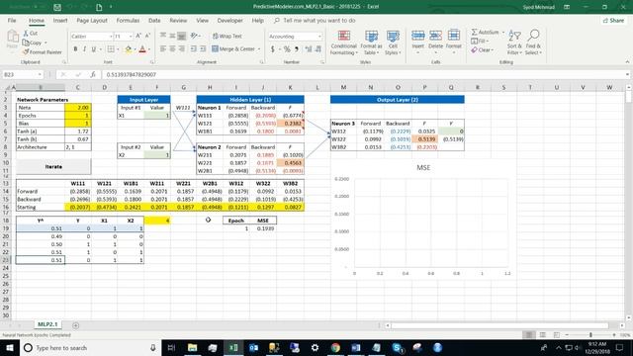Viewport: 633px width, 356px height.
Task: Click the formula bar value
Action: [132, 75]
